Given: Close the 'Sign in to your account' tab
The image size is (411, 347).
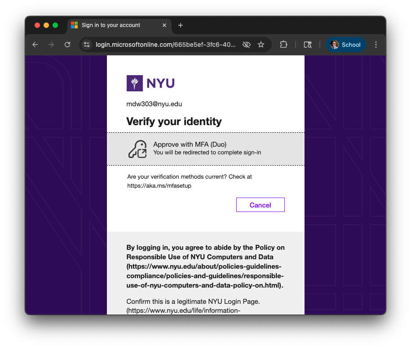Looking at the screenshot, I should [x=164, y=25].
